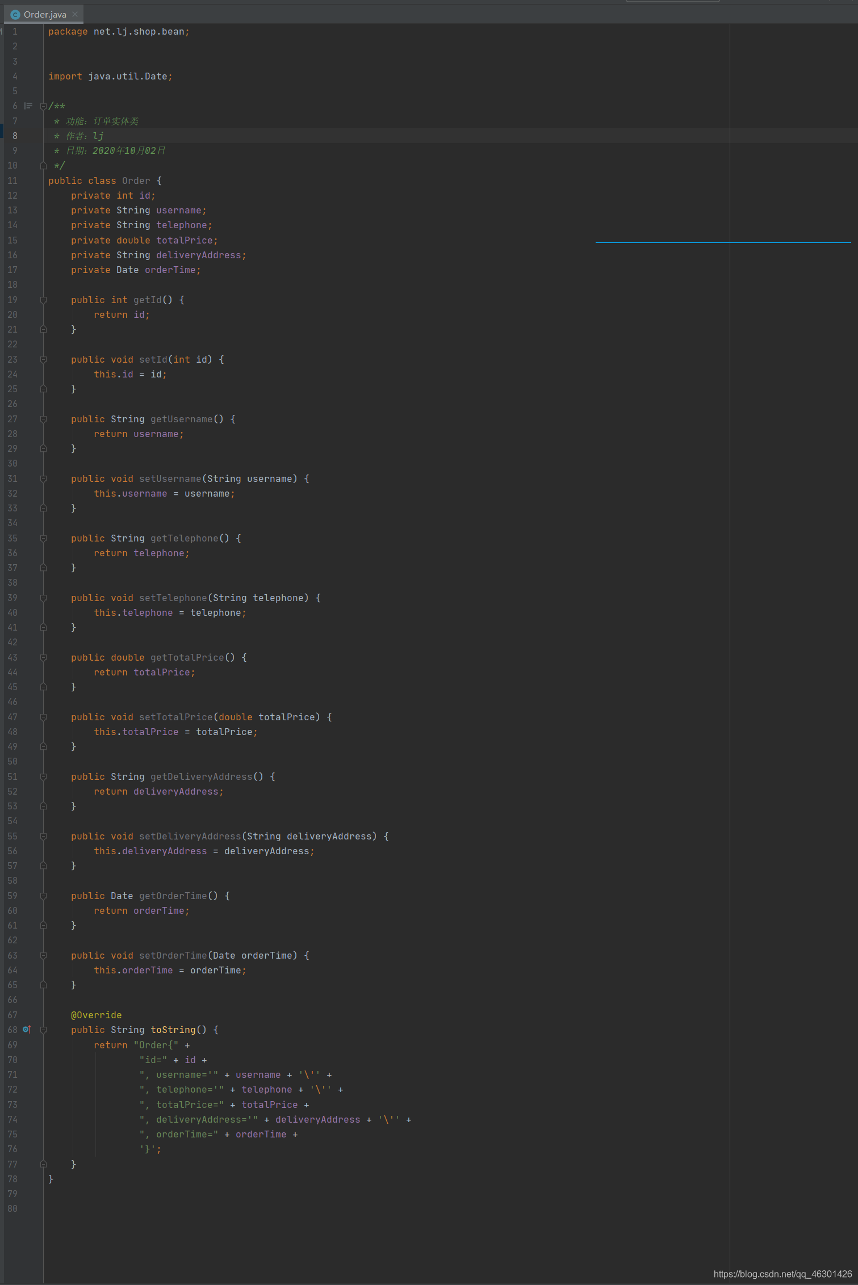Click the comment line with date 2020年10月02日
This screenshot has width=858, height=1285.
coord(109,150)
